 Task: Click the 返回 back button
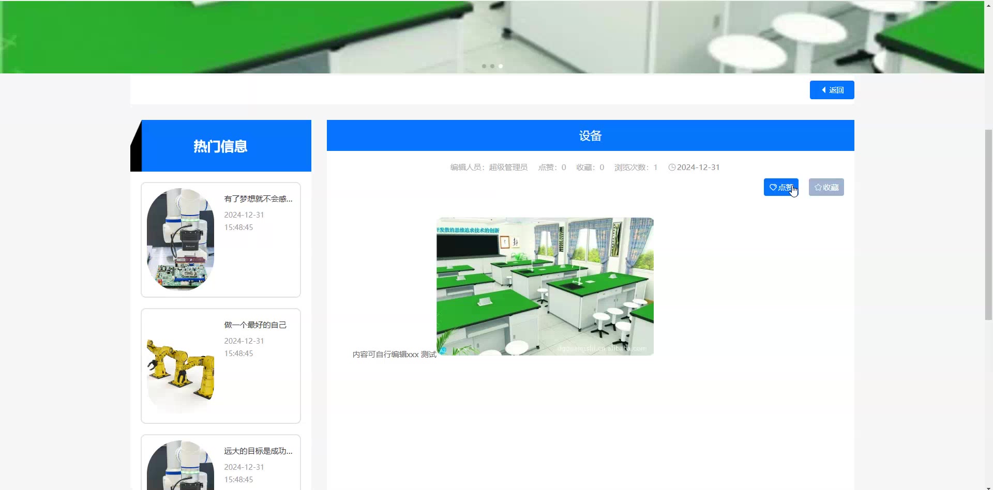832,90
